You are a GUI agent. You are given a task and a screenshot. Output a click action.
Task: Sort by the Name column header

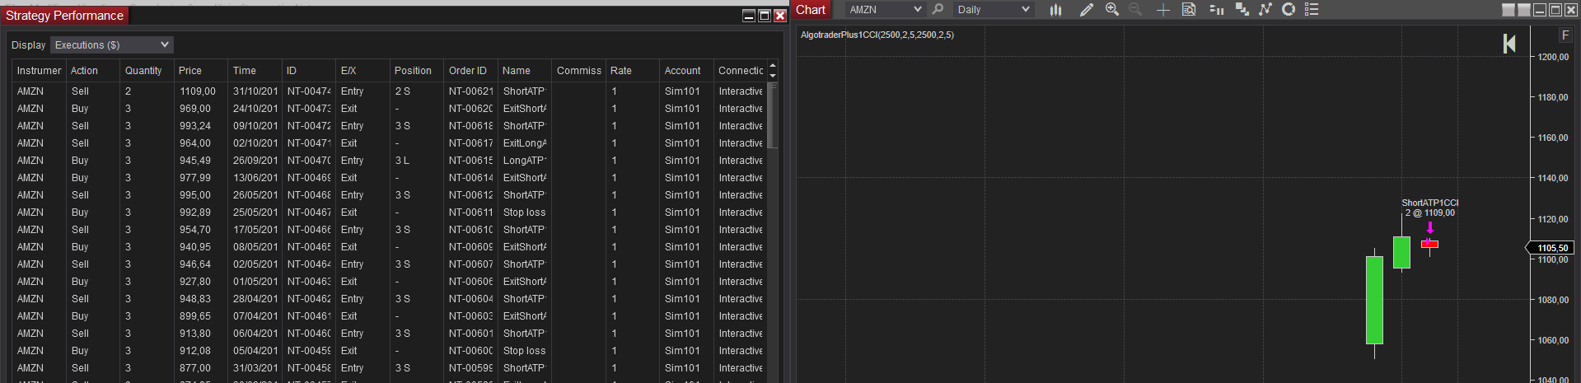(524, 71)
